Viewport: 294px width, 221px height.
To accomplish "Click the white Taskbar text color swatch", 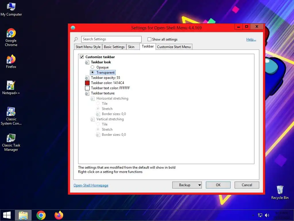I will coord(87,88).
